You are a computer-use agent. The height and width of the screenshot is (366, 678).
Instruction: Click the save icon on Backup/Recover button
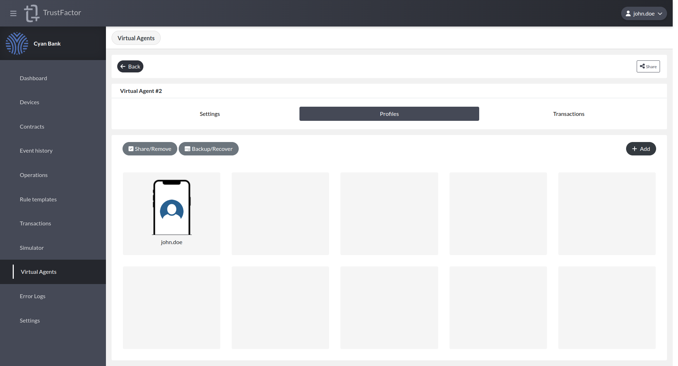187,148
